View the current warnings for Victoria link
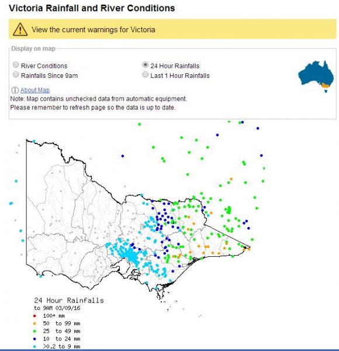 click(94, 30)
